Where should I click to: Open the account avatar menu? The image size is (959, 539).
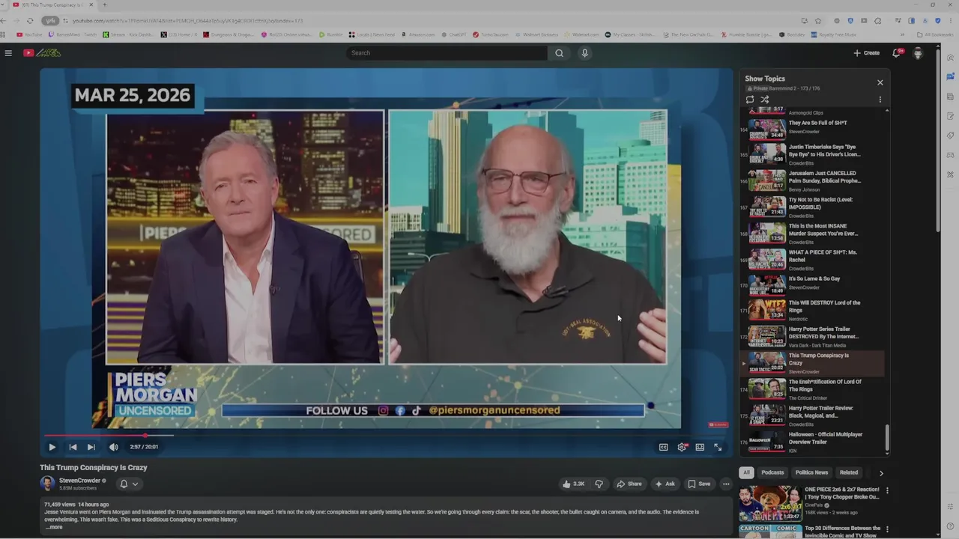tap(918, 53)
